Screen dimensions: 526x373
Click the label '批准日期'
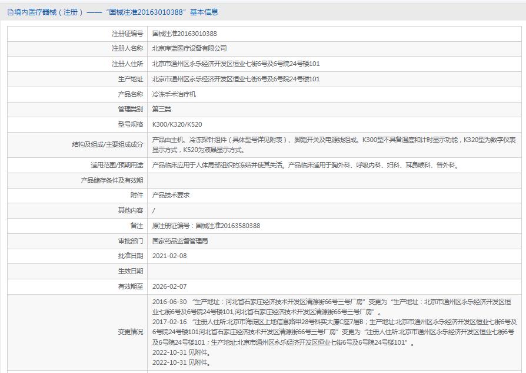(x=131, y=256)
